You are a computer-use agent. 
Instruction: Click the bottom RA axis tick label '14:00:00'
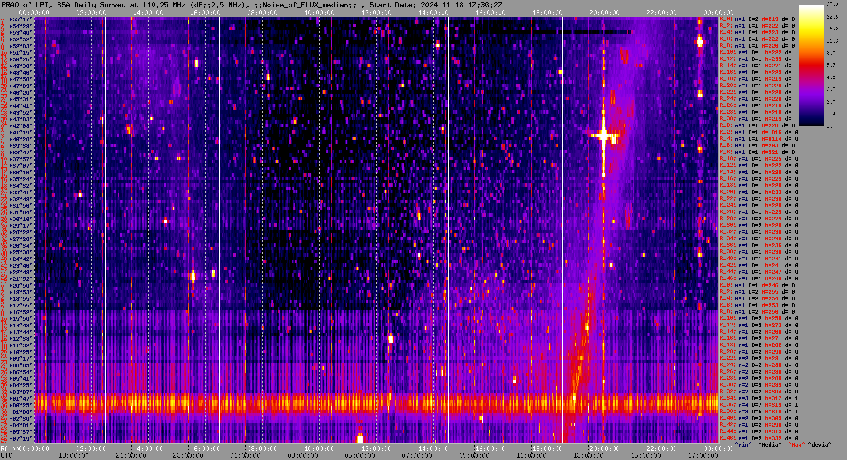[x=433, y=449]
